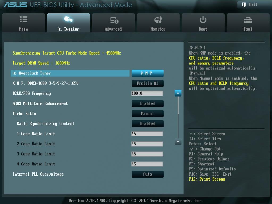Image resolution: width=272 pixels, height=204 pixels.
Task: Click the Ai Tweaker rocket icon
Action: click(69, 19)
